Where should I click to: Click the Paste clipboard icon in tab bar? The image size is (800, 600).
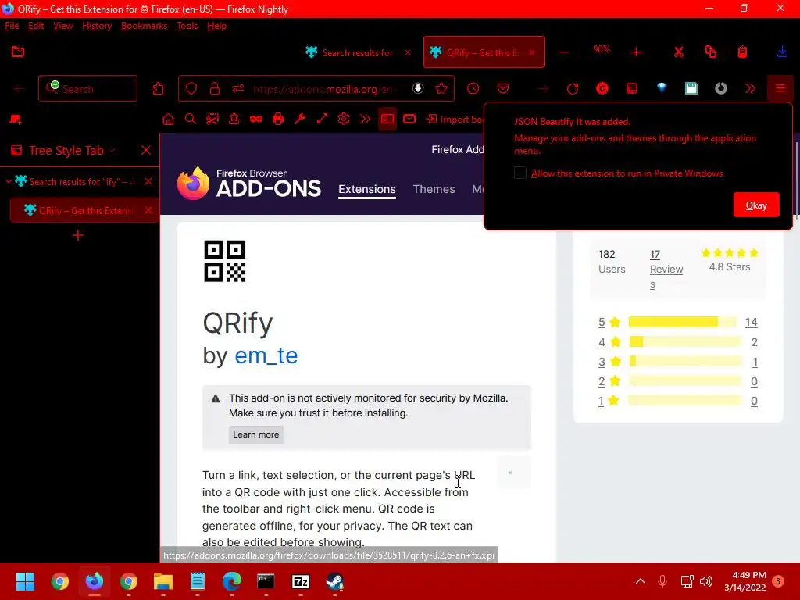coord(742,52)
